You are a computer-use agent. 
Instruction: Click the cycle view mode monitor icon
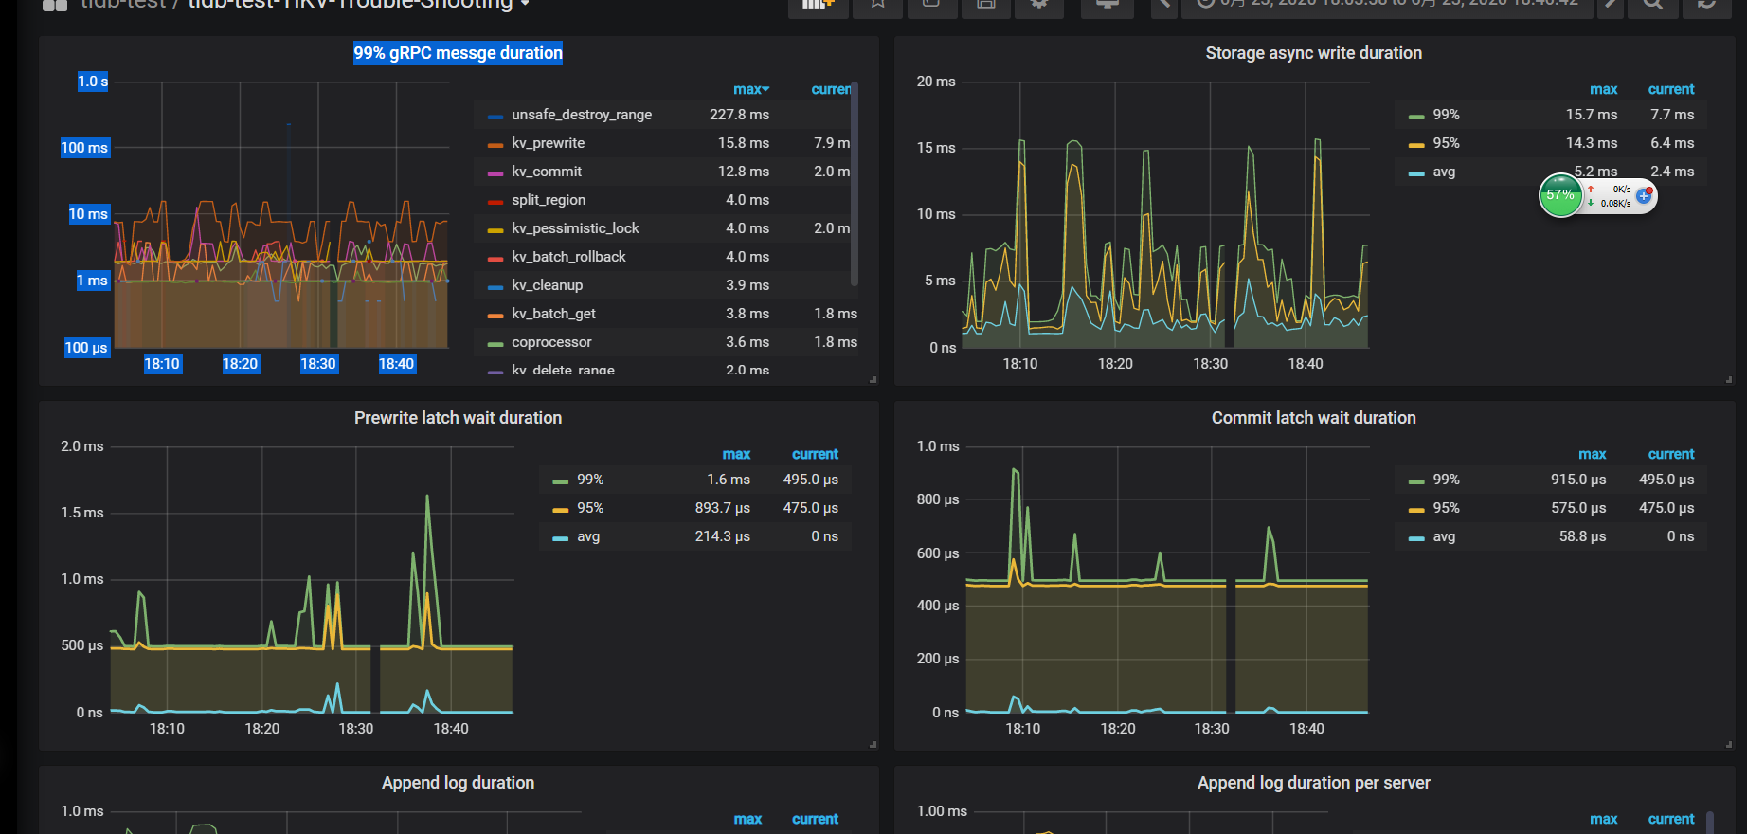click(x=1107, y=5)
